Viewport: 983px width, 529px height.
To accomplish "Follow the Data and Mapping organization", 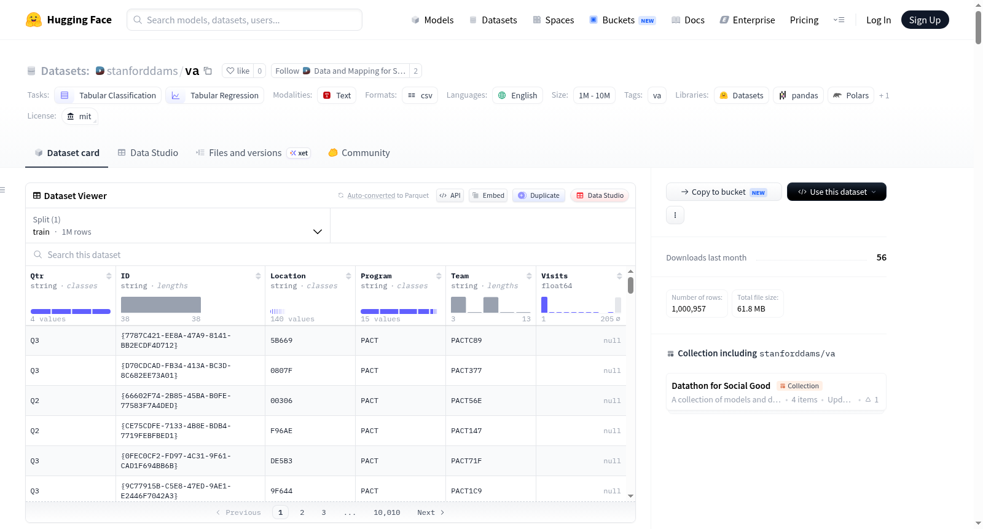I will pos(340,71).
